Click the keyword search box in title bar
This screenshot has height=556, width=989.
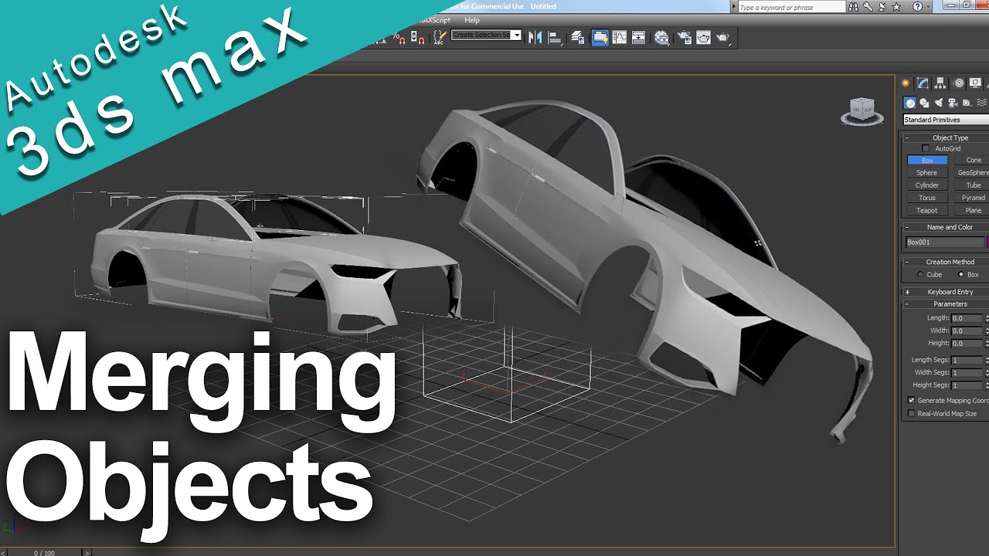(x=792, y=7)
